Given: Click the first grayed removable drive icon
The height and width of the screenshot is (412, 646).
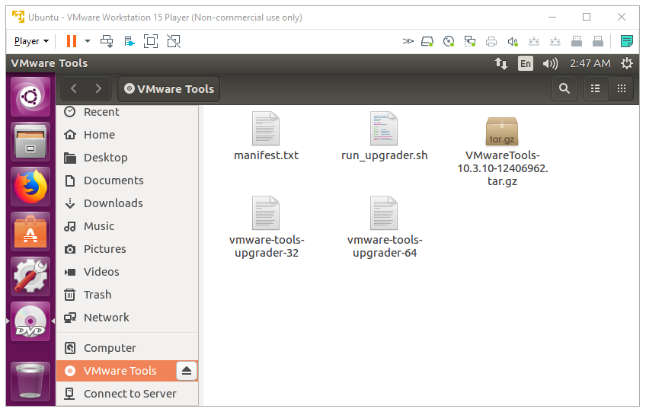Looking at the screenshot, I should pyautogui.click(x=577, y=41).
